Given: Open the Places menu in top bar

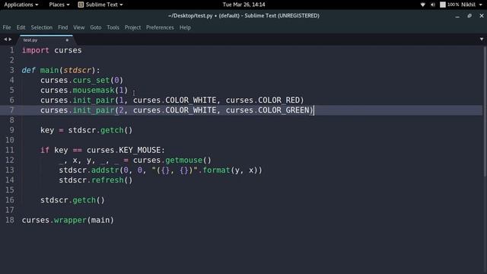Looking at the screenshot, I should click(59, 5).
